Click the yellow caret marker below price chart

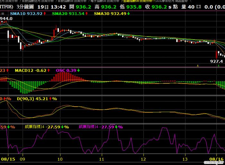[x=198, y=66]
